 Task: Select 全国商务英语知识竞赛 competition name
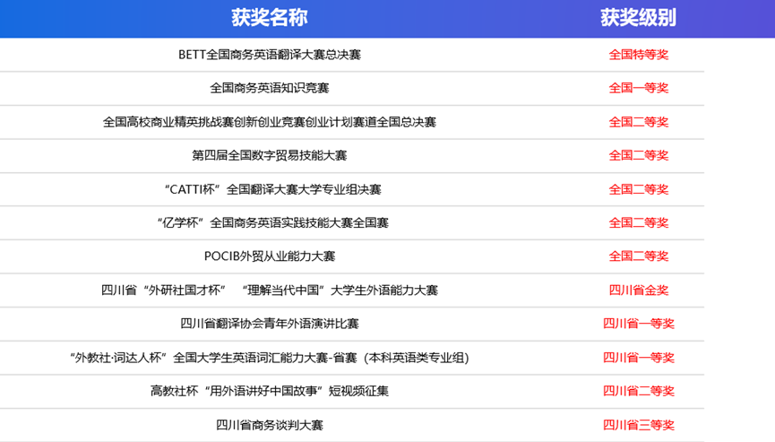click(x=270, y=88)
